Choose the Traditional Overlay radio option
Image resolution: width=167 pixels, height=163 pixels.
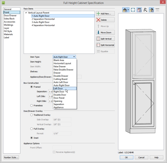click(32, 115)
